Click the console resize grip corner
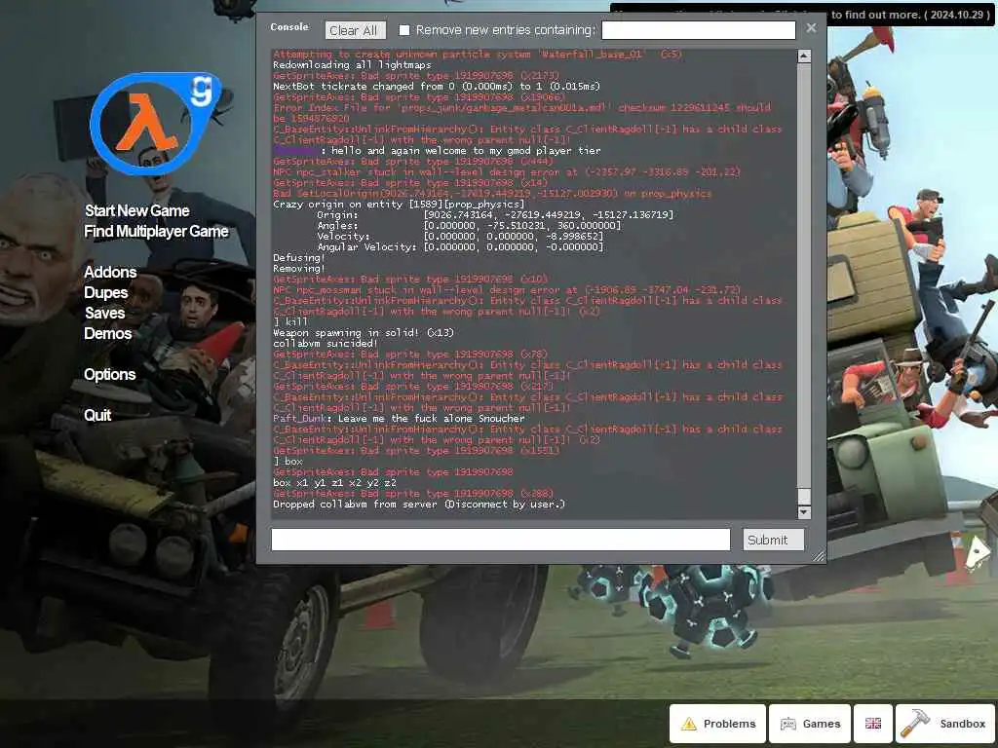Viewport: 998px width, 748px height. (x=819, y=556)
